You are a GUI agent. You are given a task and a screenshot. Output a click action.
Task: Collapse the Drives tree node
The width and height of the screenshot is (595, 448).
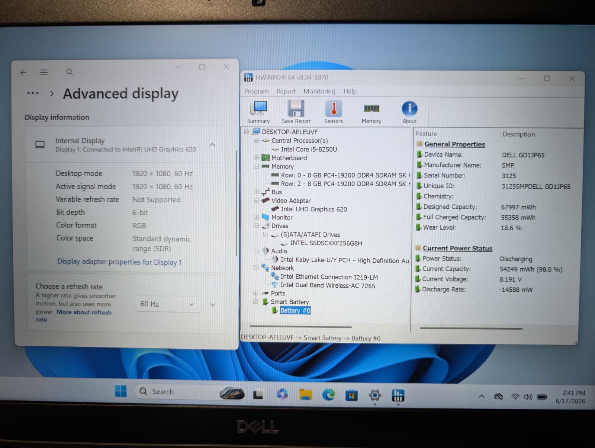coord(256,226)
